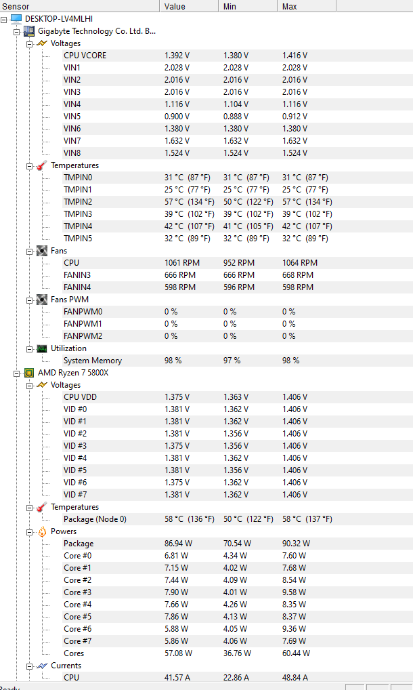Click the Fans PWM fan icon
Image resolution: width=413 pixels, height=690 pixels.
pyautogui.click(x=42, y=300)
